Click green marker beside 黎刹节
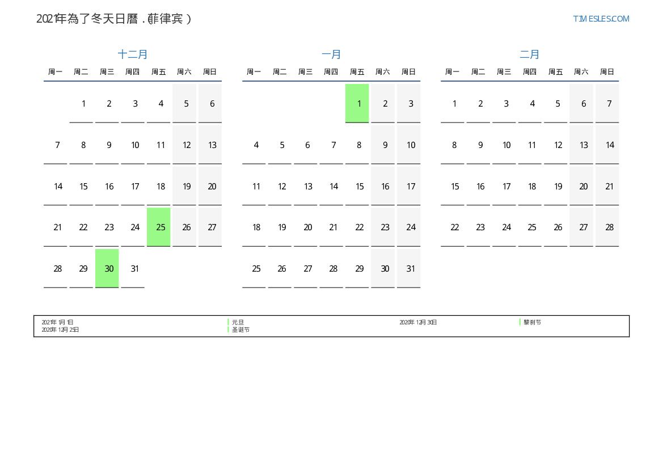663x469 pixels. tap(520, 322)
